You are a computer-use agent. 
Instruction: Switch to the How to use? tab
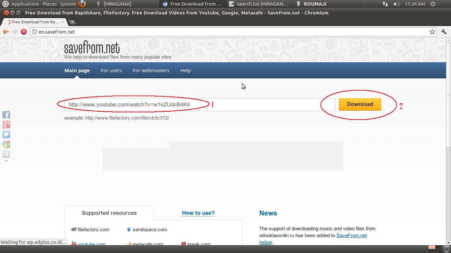coord(198,213)
